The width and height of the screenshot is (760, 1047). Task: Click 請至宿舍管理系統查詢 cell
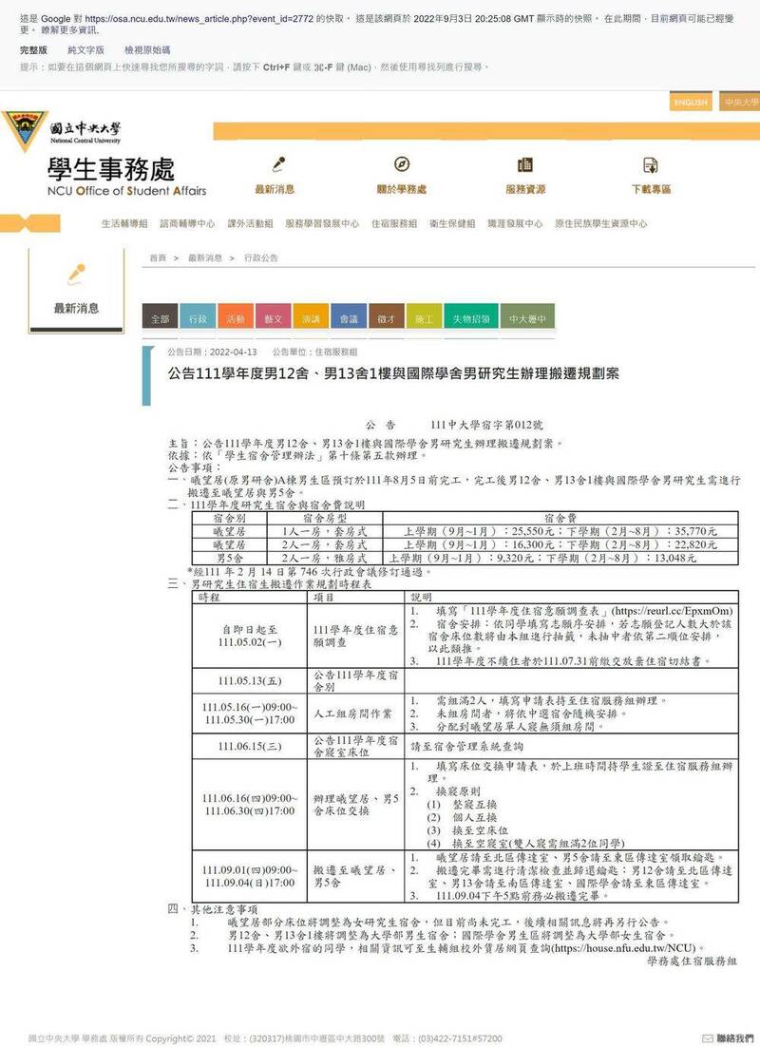[x=572, y=747]
